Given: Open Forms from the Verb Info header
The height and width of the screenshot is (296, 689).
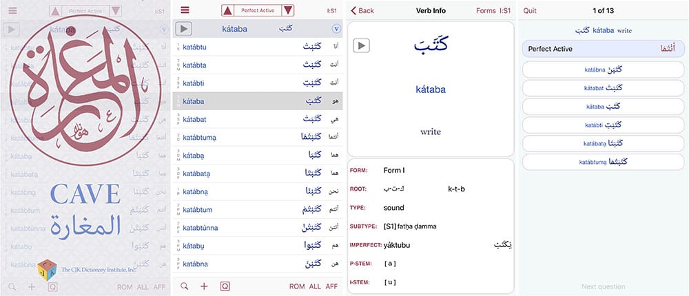Looking at the screenshot, I should [486, 10].
